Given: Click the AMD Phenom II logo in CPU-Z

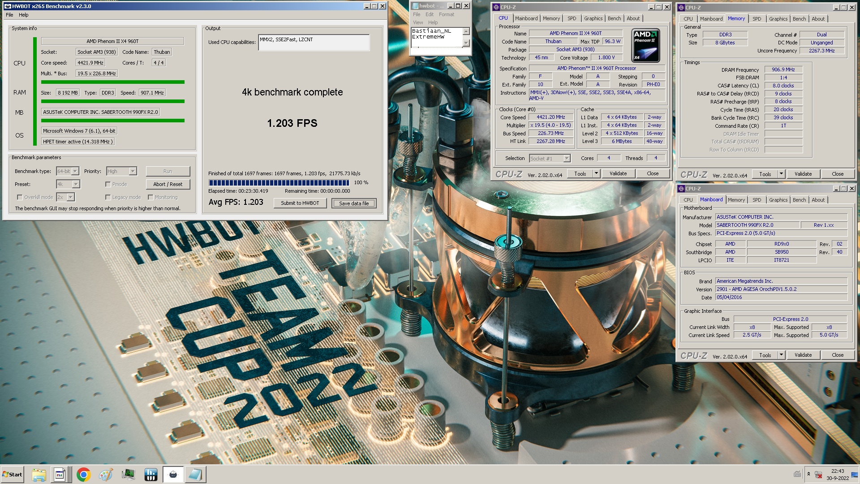Looking at the screenshot, I should (x=645, y=45).
